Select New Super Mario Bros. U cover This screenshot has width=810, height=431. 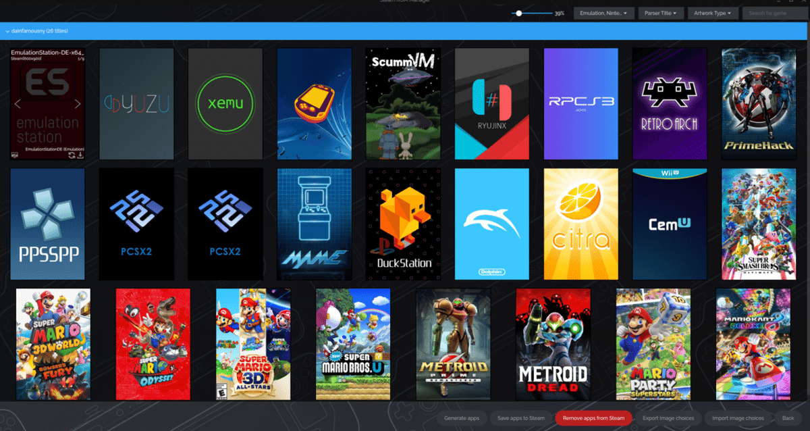click(353, 344)
